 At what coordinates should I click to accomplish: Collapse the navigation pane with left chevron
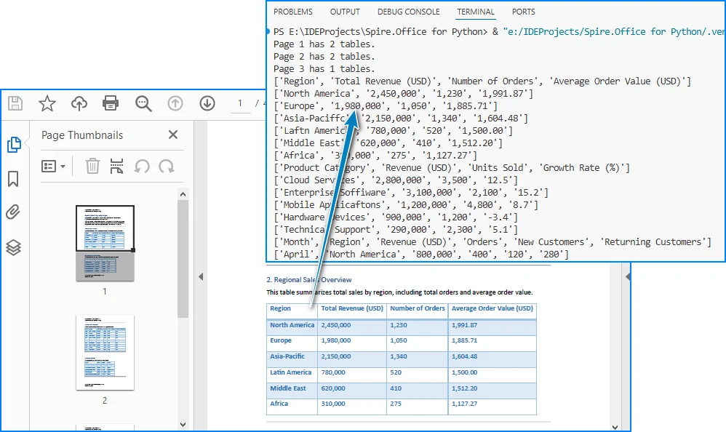[200, 277]
